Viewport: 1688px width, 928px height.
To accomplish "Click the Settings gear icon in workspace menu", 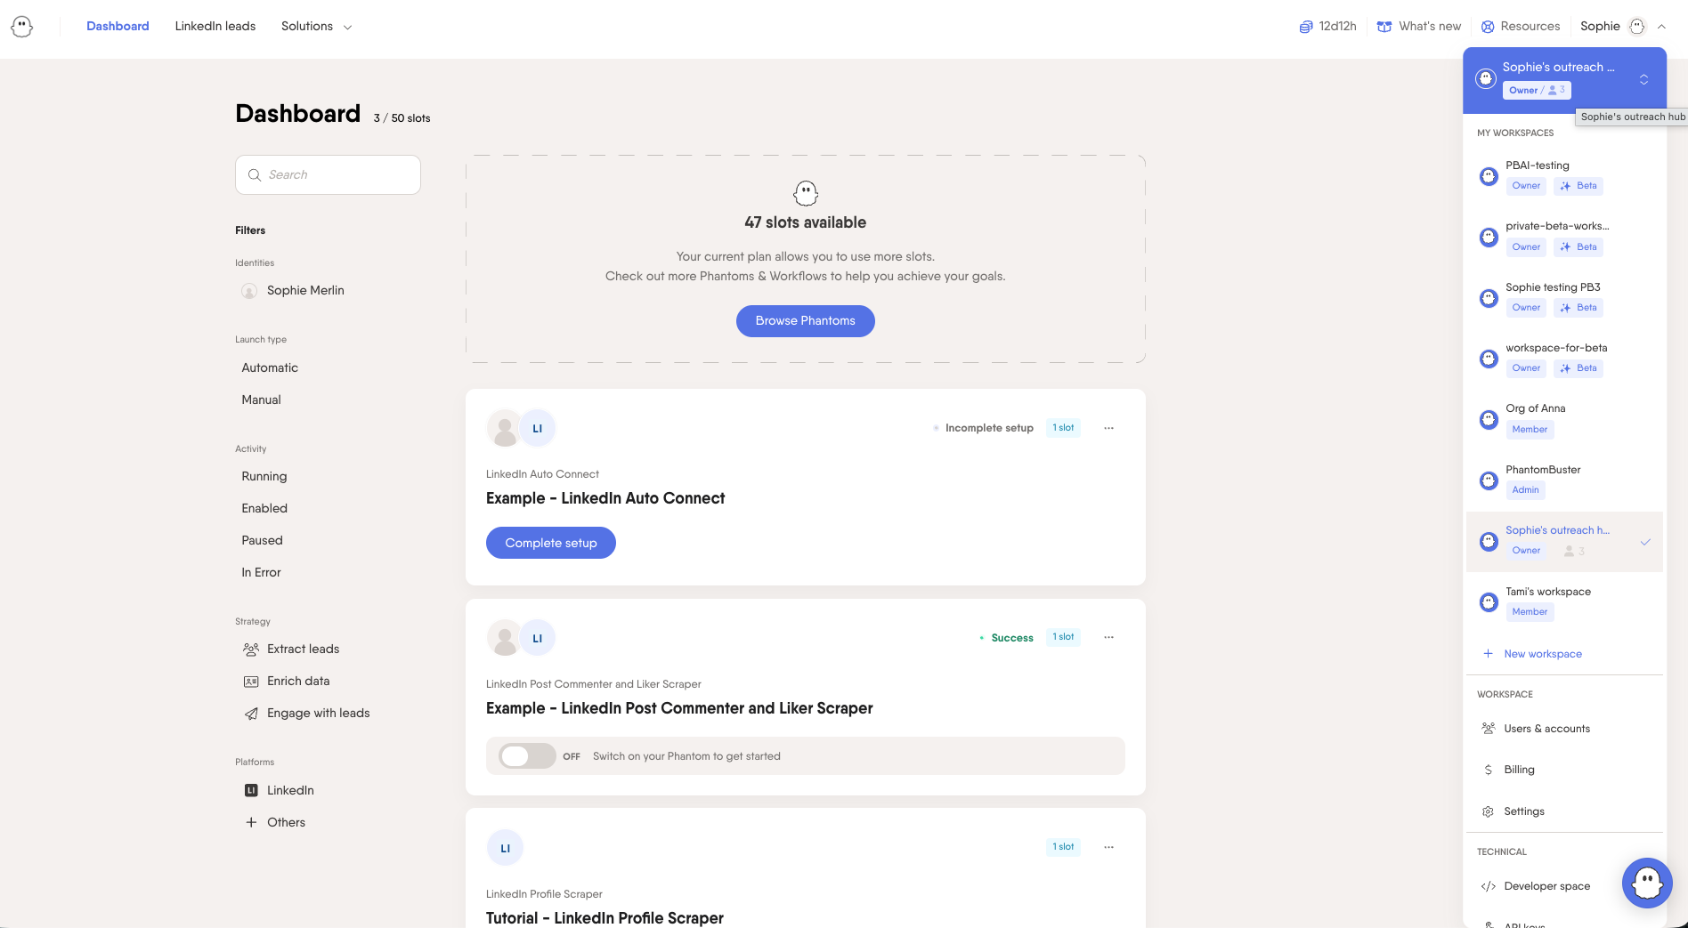I will point(1488,811).
